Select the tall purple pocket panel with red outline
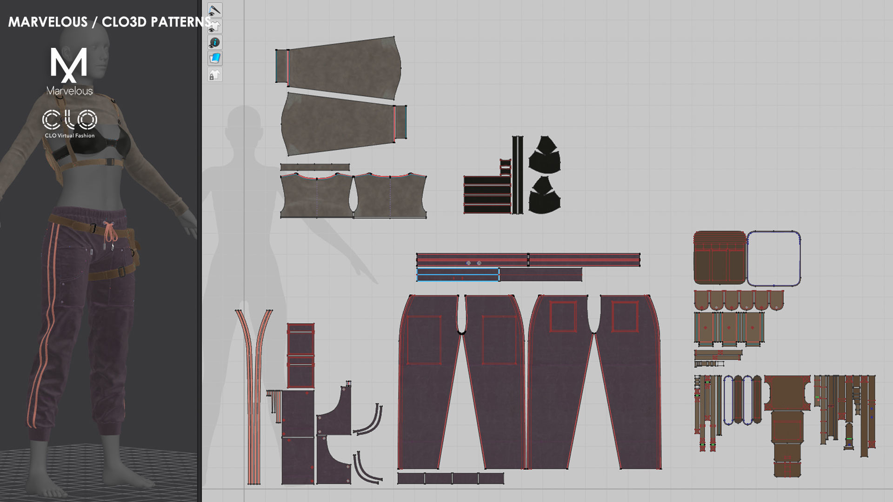Viewport: 893px width, 502px height. [x=300, y=356]
